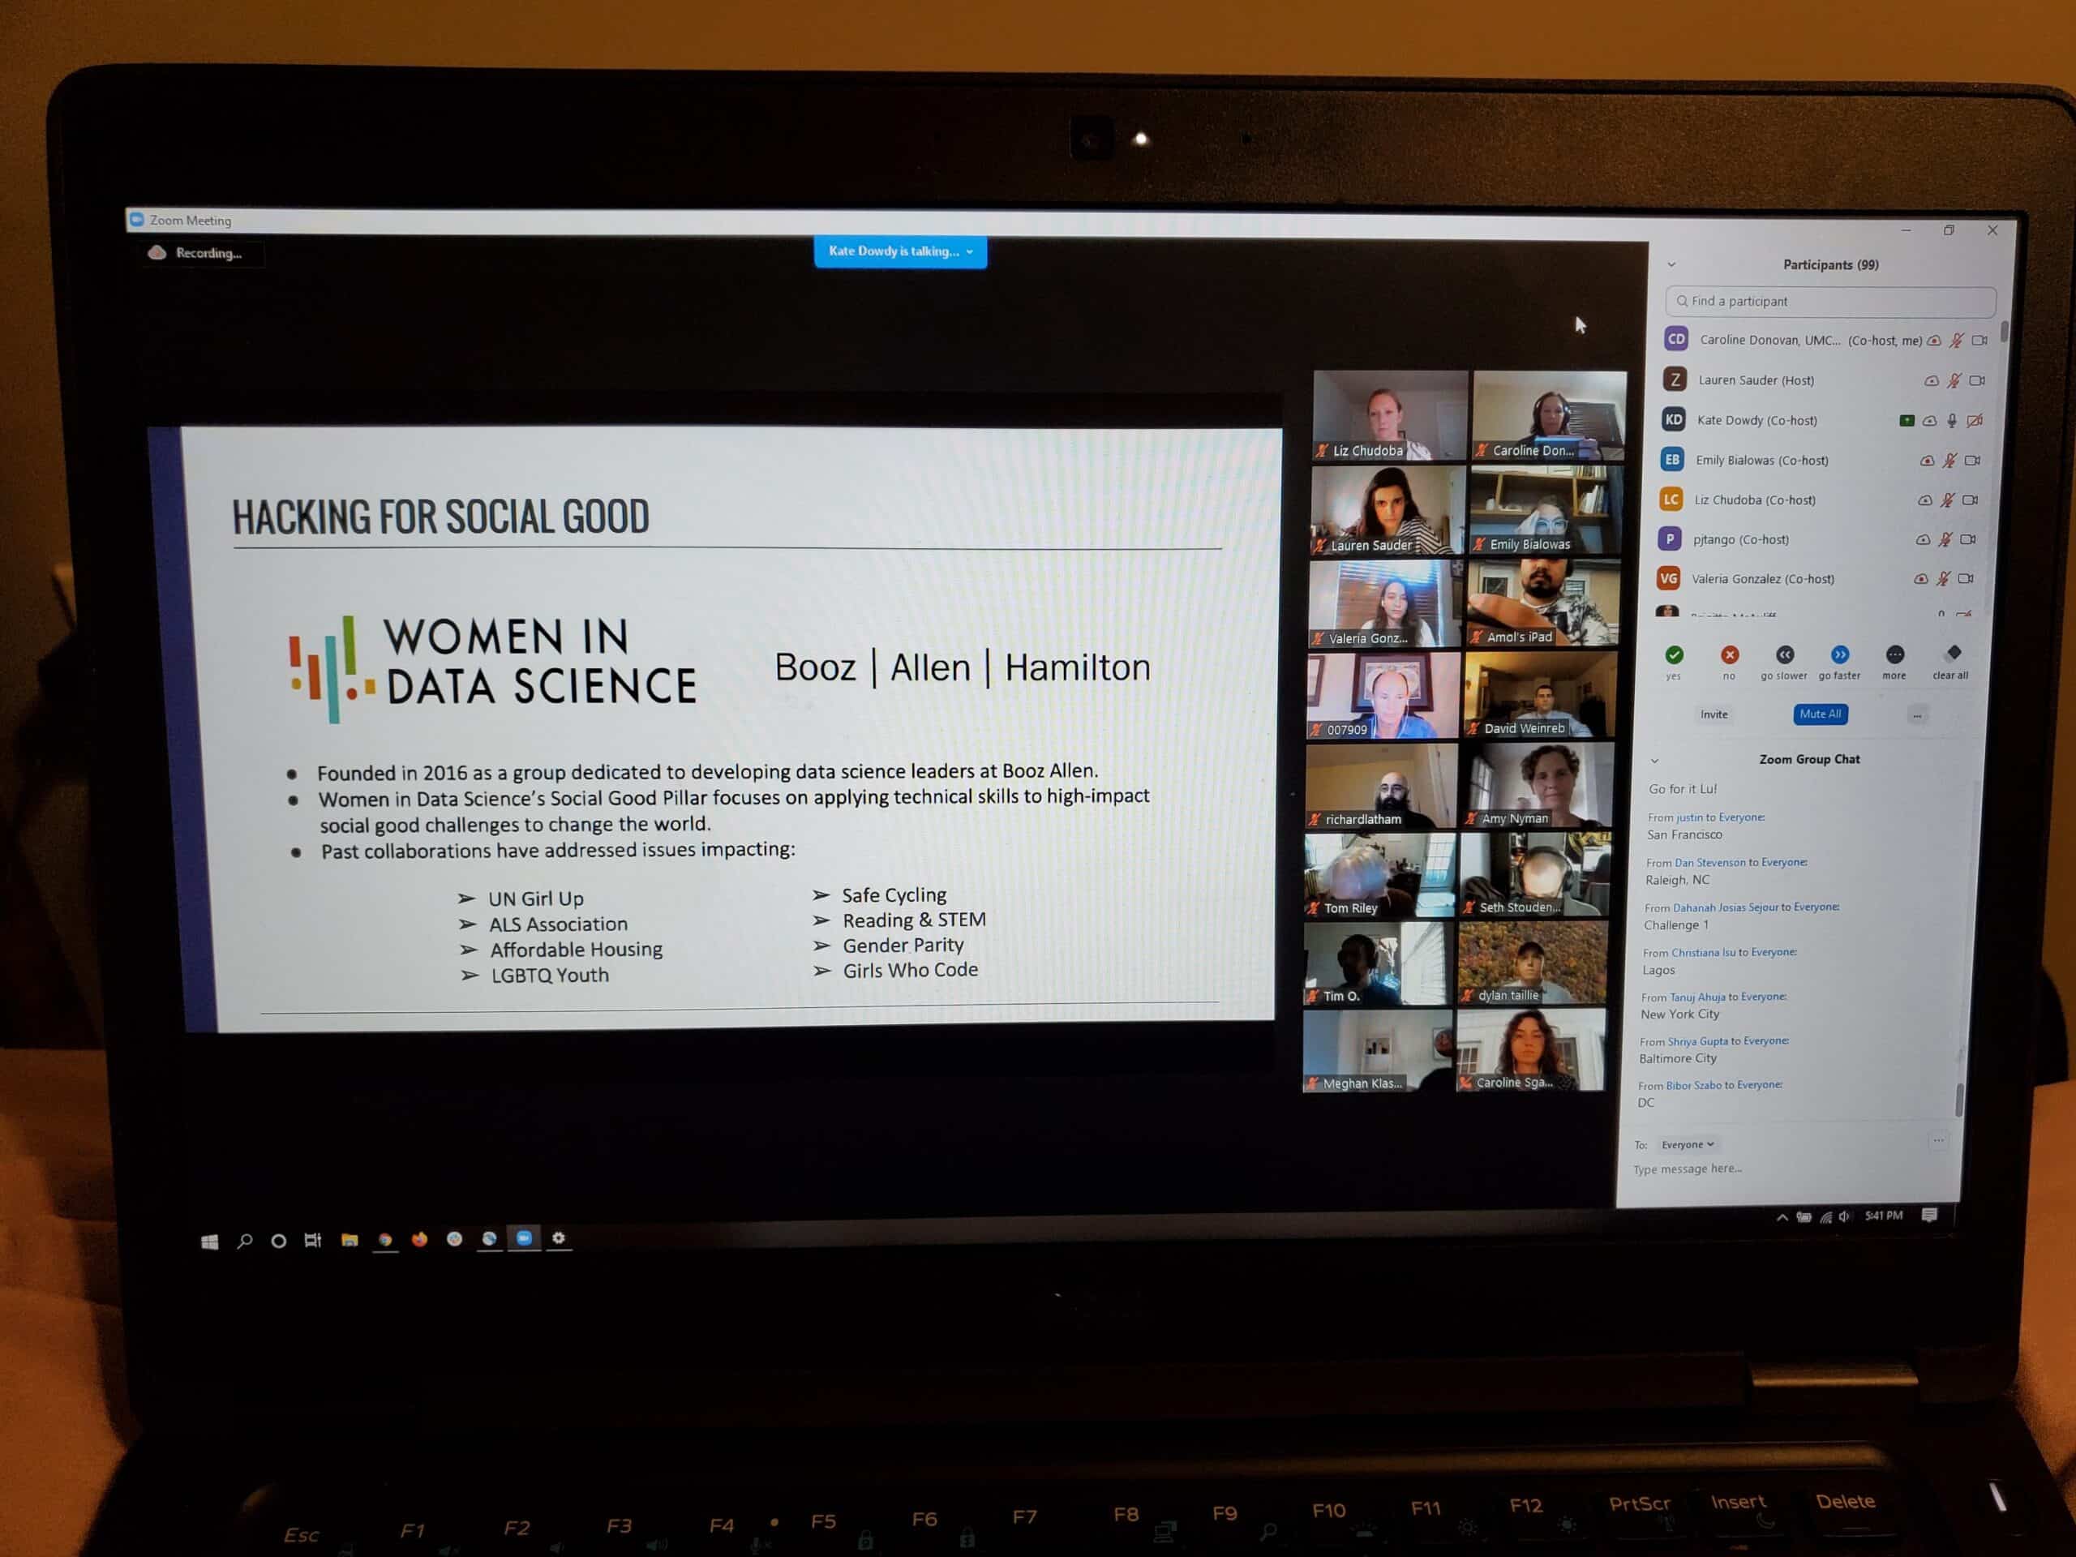Select Amy Nyman's video thumbnail
Screen dimensions: 2076x1557
click(1538, 786)
